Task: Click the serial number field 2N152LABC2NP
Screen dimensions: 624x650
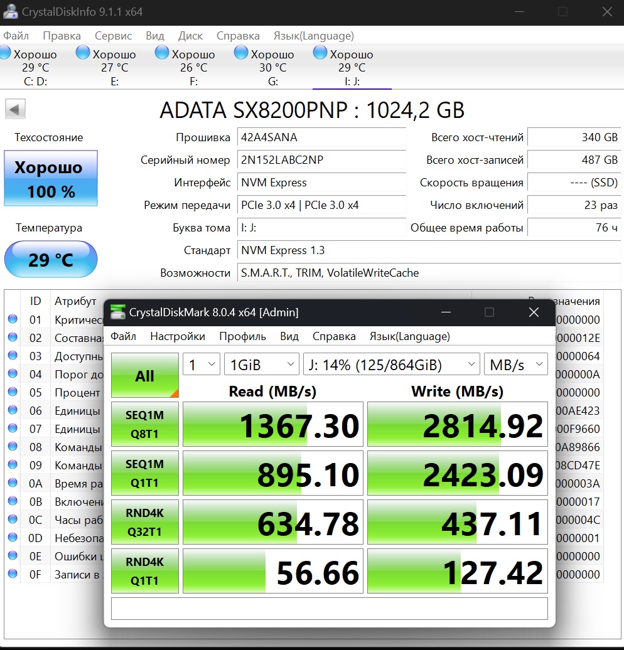Action: coord(321,159)
